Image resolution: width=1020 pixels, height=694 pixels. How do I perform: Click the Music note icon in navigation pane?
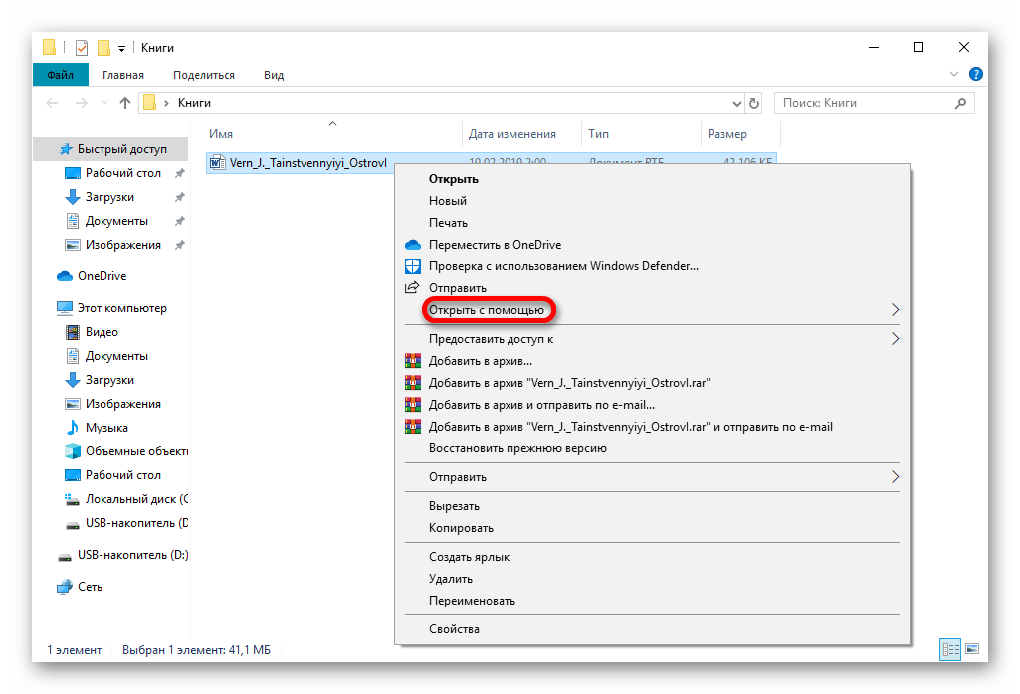click(72, 428)
